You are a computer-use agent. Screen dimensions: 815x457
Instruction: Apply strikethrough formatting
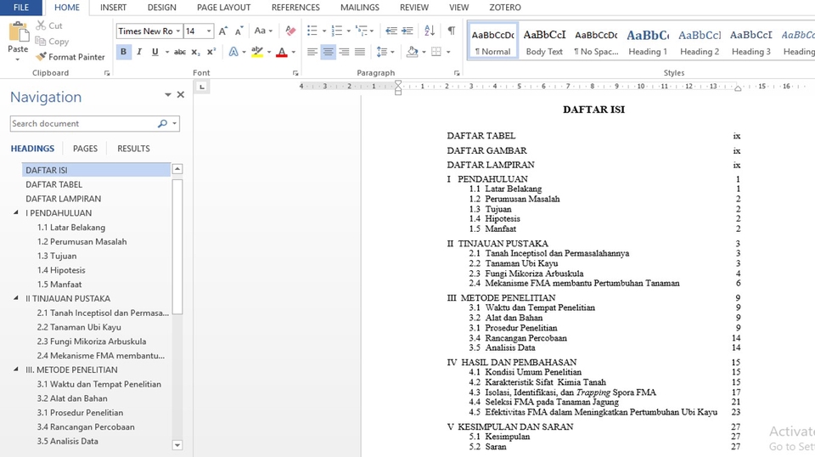tap(180, 52)
